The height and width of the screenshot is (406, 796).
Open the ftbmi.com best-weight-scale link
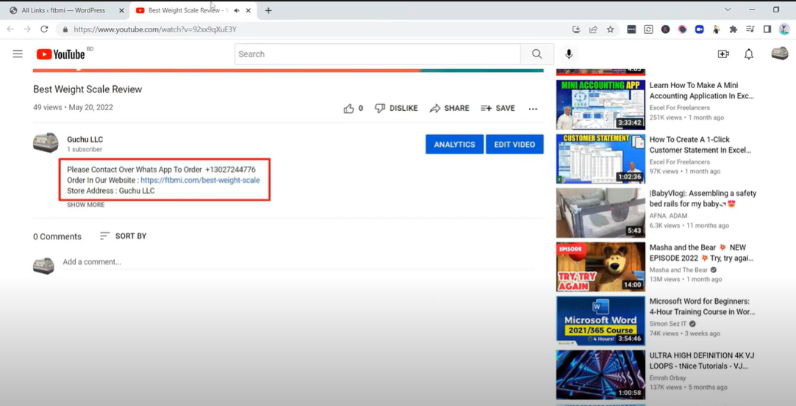[x=200, y=180]
